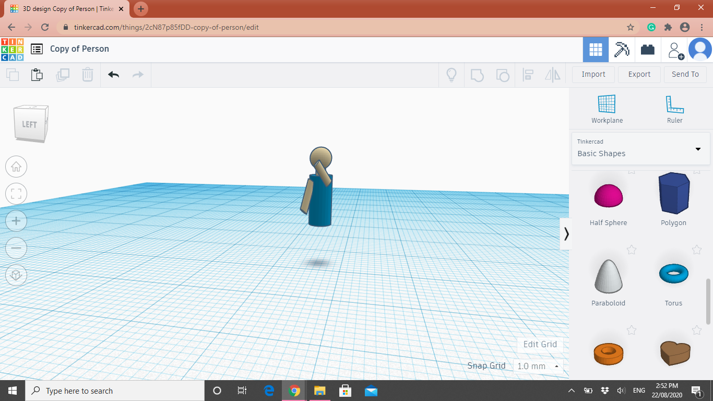Favorite the orange Tube shape star
Image resolution: width=713 pixels, height=401 pixels.
[632, 330]
